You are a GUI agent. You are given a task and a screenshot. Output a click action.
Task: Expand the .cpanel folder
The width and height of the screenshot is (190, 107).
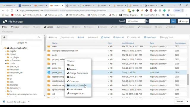coord(6,54)
